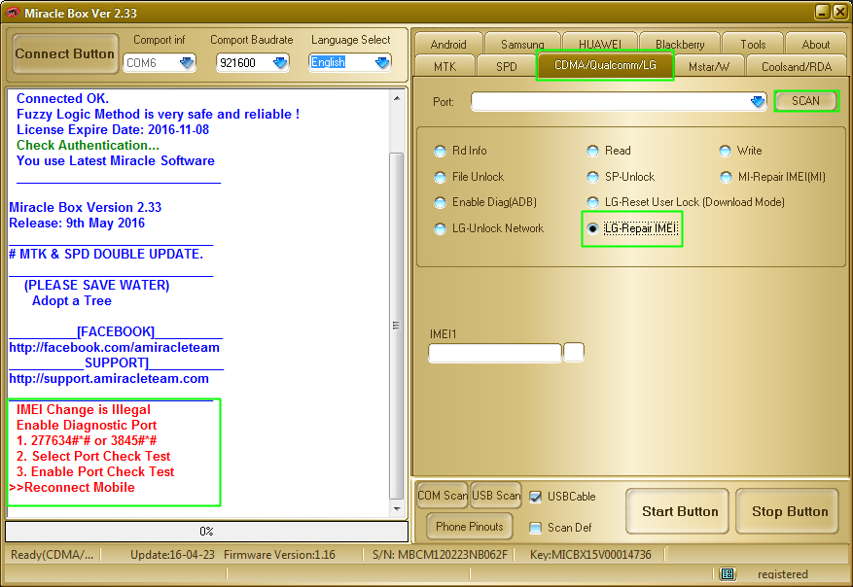This screenshot has width=853, height=587.
Task: Click the log scrollbar down arrow
Action: [397, 509]
